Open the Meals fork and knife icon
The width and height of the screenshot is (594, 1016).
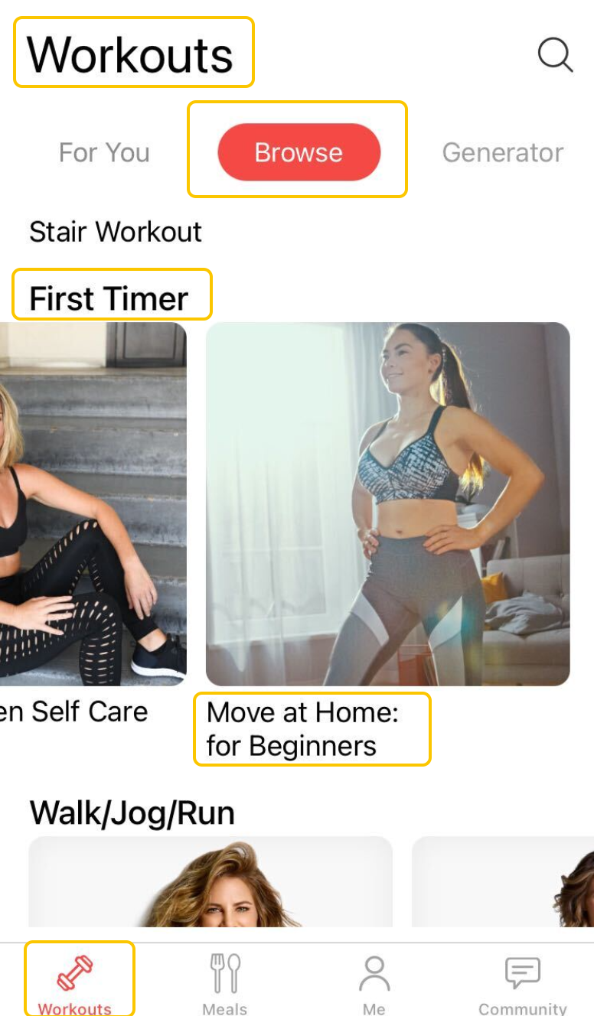[x=225, y=973]
